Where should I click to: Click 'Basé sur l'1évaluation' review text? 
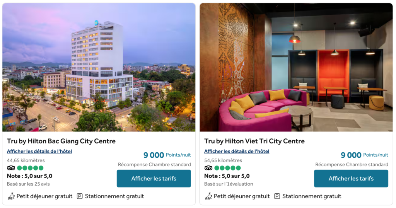tap(229, 184)
